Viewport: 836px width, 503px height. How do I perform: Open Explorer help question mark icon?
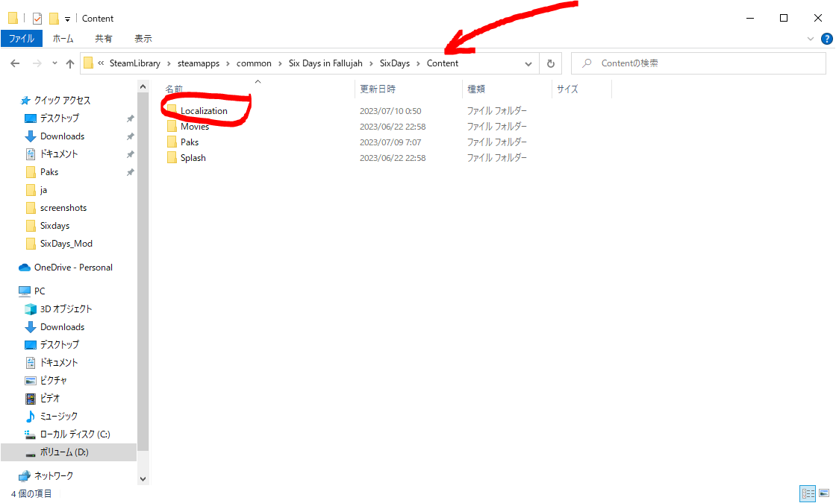[827, 38]
